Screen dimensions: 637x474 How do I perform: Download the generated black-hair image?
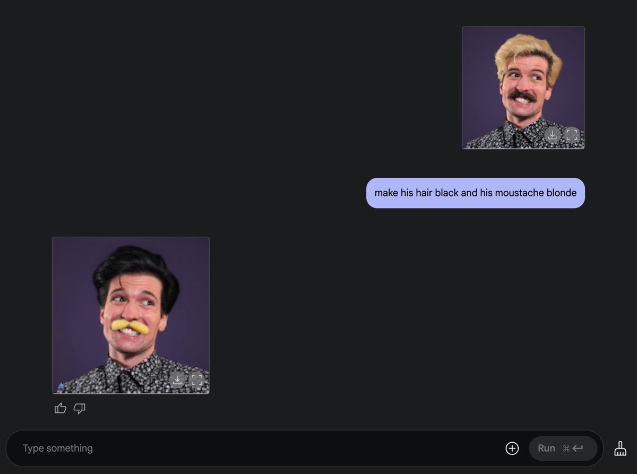(x=177, y=380)
